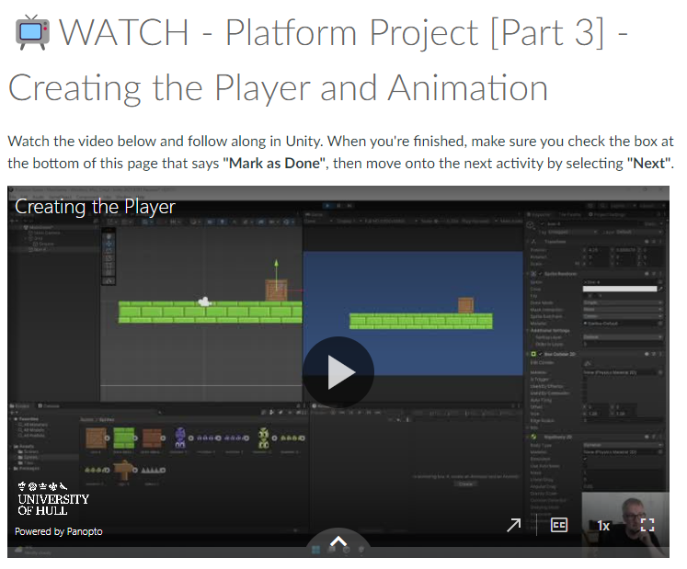This screenshot has height=569, width=687.
Task: Click the white Color swatch in Sprite Renderer
Action: click(621, 289)
